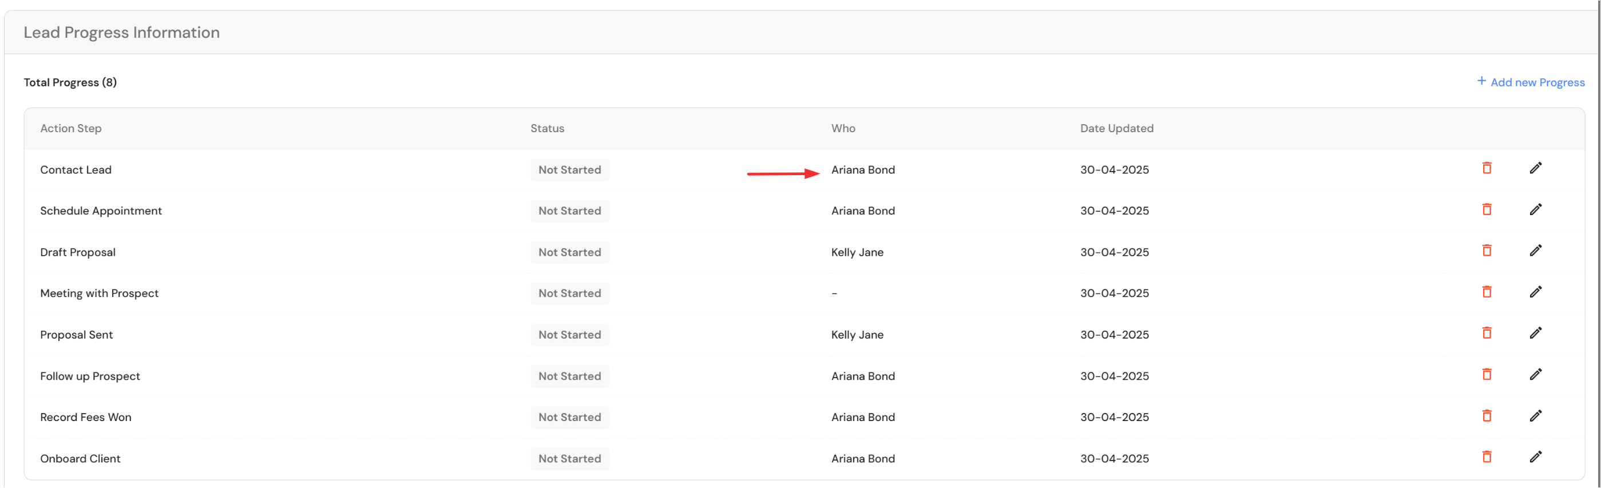Delete the Onboard Client row
The width and height of the screenshot is (1601, 488).
pyautogui.click(x=1487, y=457)
